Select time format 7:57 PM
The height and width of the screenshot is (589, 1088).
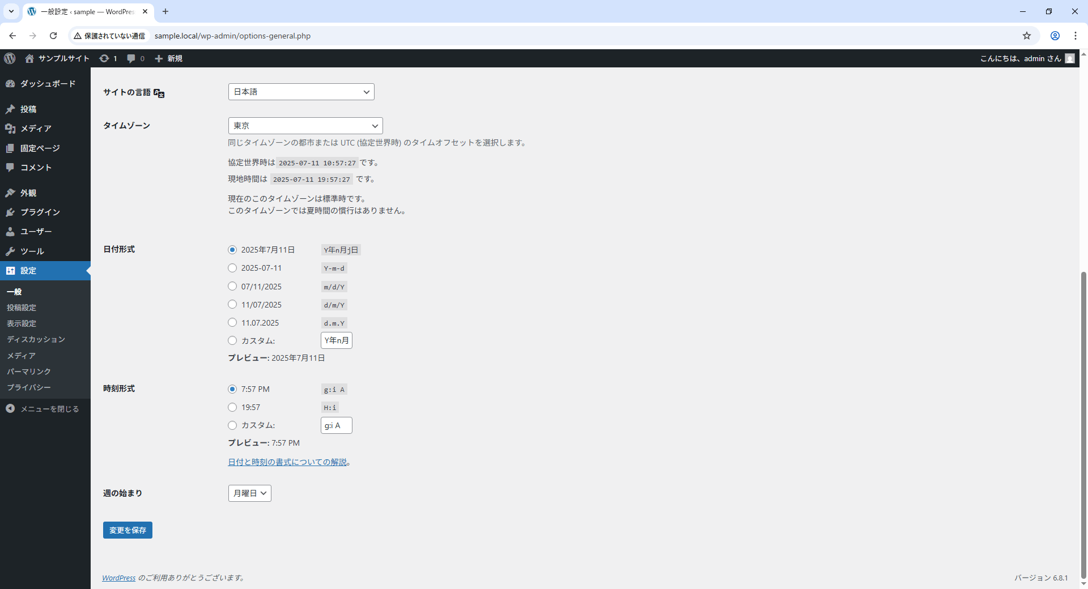(x=232, y=389)
